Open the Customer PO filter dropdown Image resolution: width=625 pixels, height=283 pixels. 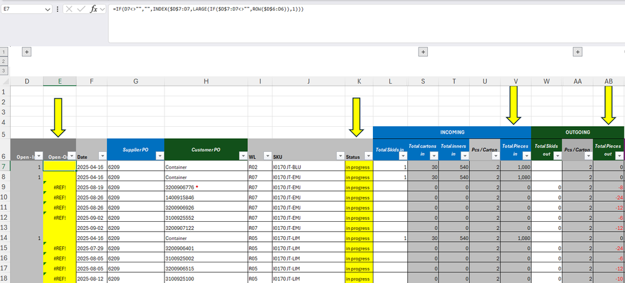243,156
